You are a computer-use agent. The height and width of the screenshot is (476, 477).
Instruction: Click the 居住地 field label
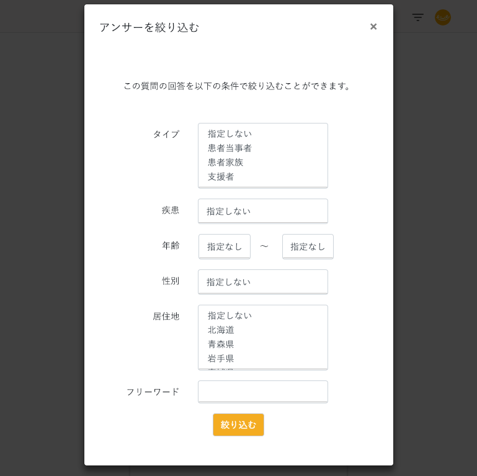click(166, 316)
